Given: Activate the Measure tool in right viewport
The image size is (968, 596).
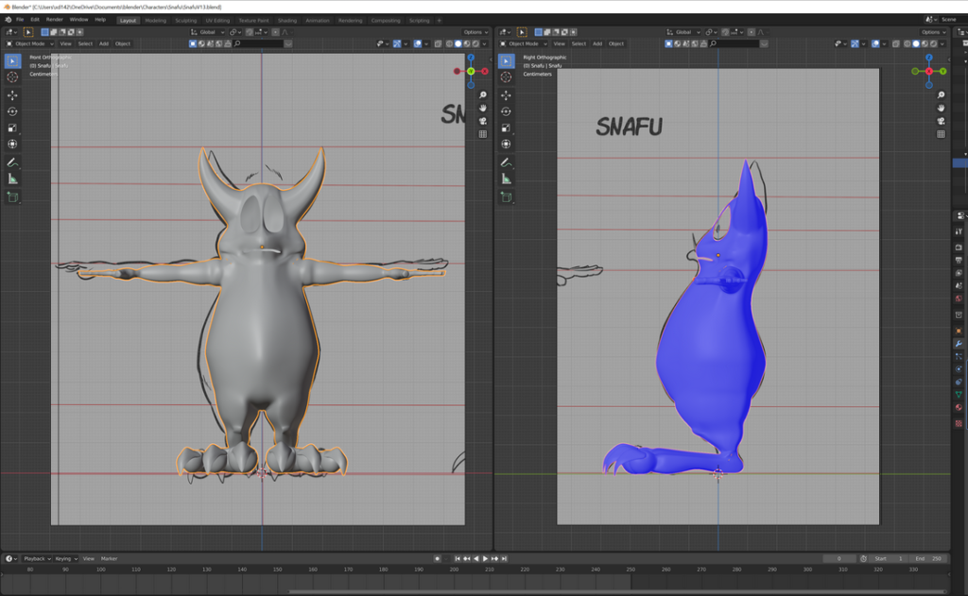Looking at the screenshot, I should tap(507, 179).
